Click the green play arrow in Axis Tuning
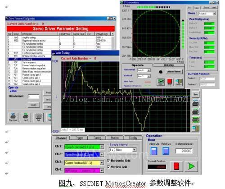 [x=191, y=166]
